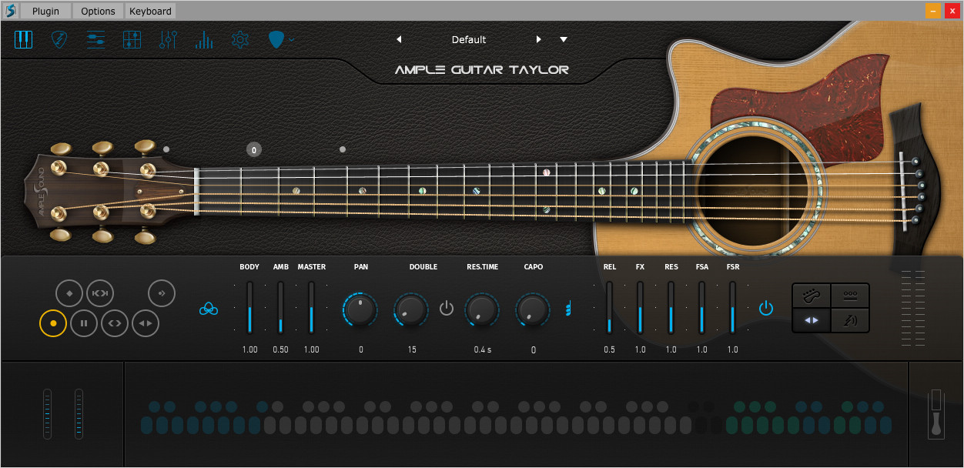The width and height of the screenshot is (964, 468).
Task: Select the three-dots bar mode button
Action: pyautogui.click(x=851, y=296)
